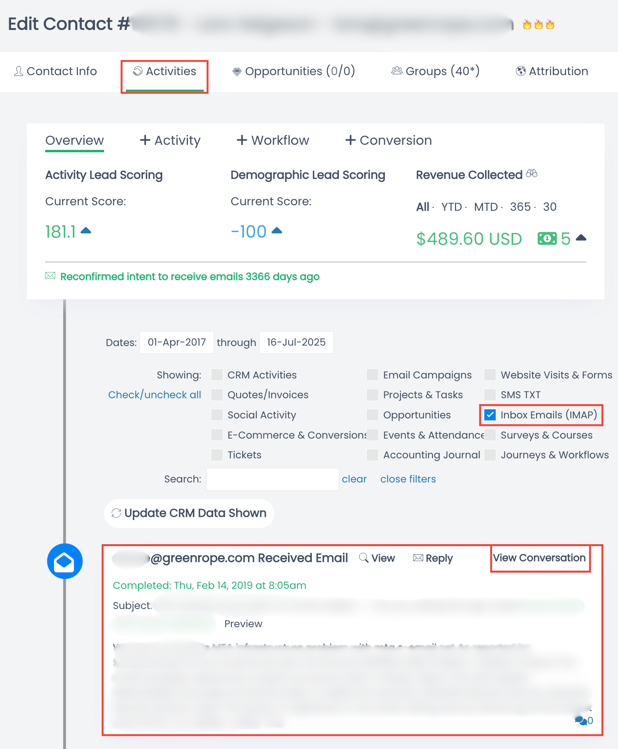Uncheck the Inbox Emails (IMAP) checkbox
The height and width of the screenshot is (749, 618).
(x=490, y=415)
